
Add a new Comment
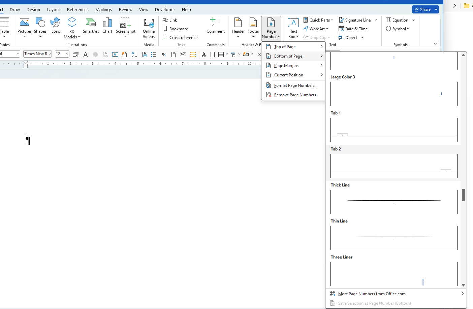coord(216,26)
